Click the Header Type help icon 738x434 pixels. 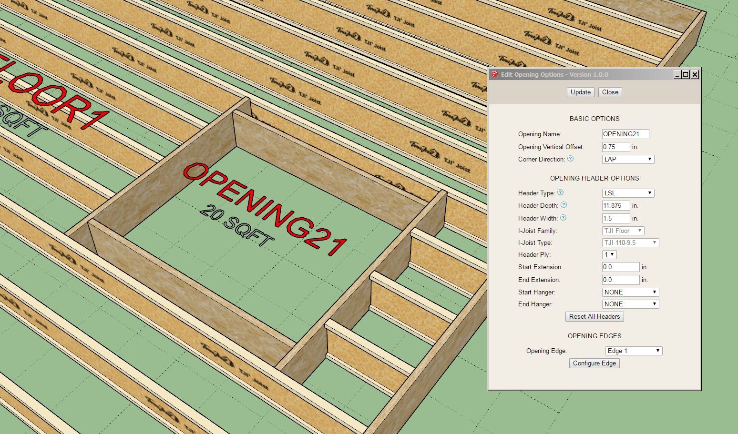560,192
